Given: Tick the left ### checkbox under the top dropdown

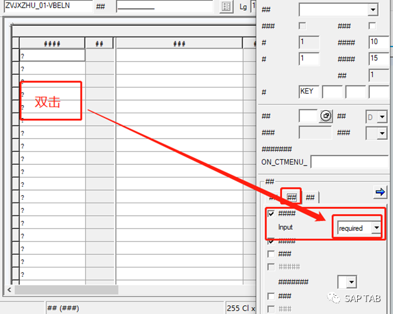Looking at the screenshot, I should [302, 26].
